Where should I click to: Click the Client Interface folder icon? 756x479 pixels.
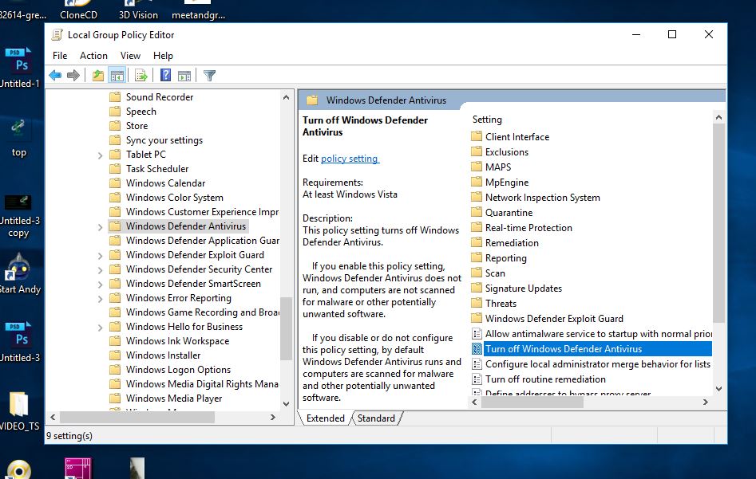[477, 136]
